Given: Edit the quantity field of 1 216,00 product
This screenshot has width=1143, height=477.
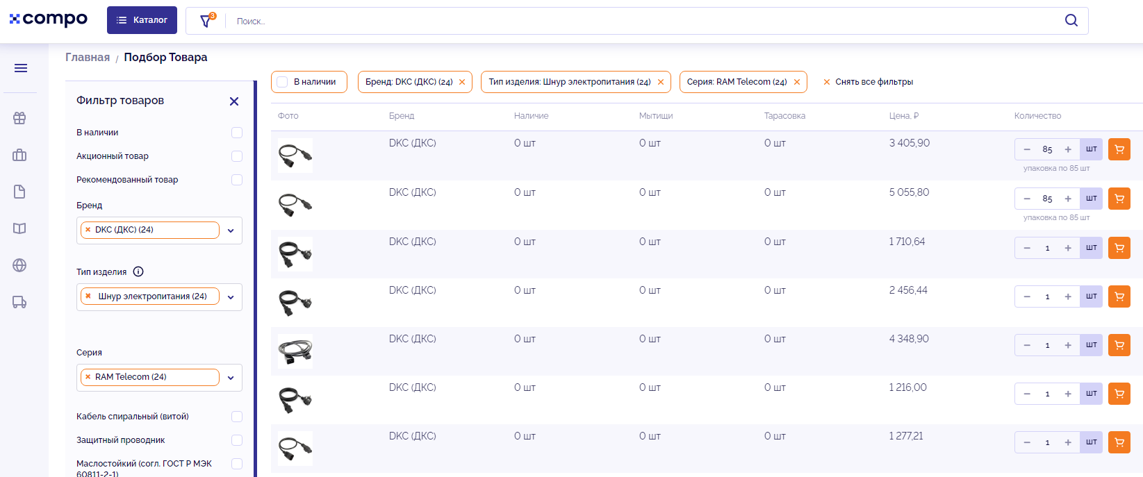Looking at the screenshot, I should [x=1047, y=394].
